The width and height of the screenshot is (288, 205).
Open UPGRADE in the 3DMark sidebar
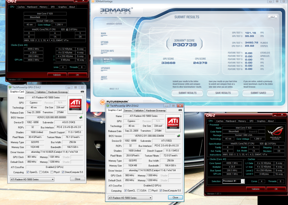[105, 68]
